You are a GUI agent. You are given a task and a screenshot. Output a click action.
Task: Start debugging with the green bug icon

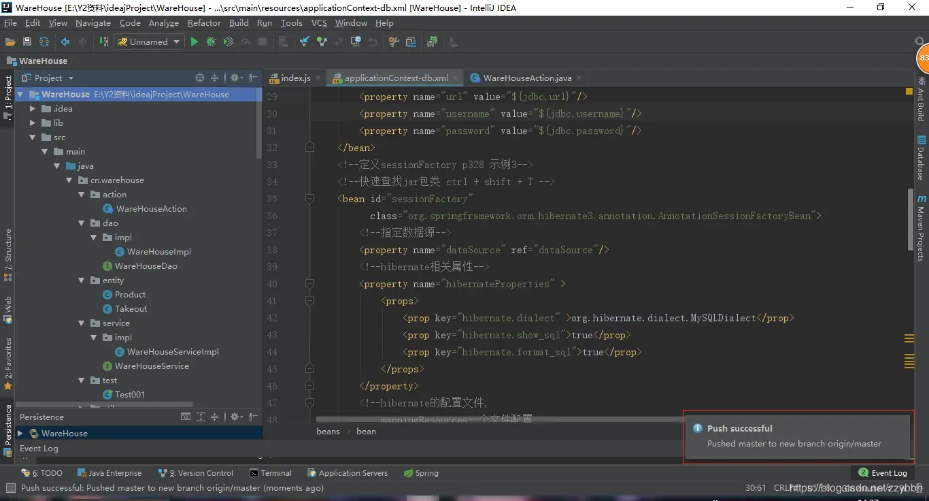212,42
